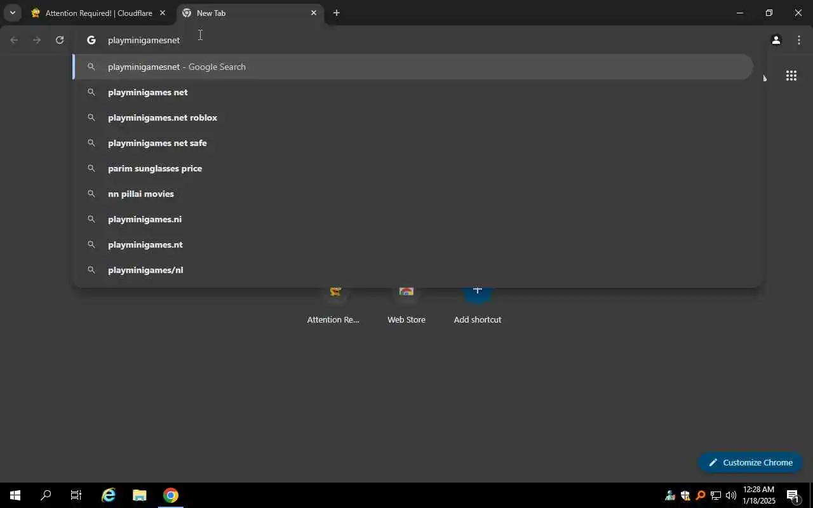This screenshot has height=508, width=813.
Task: Close the Attention Required Cloudflare tab
Action: point(163,13)
